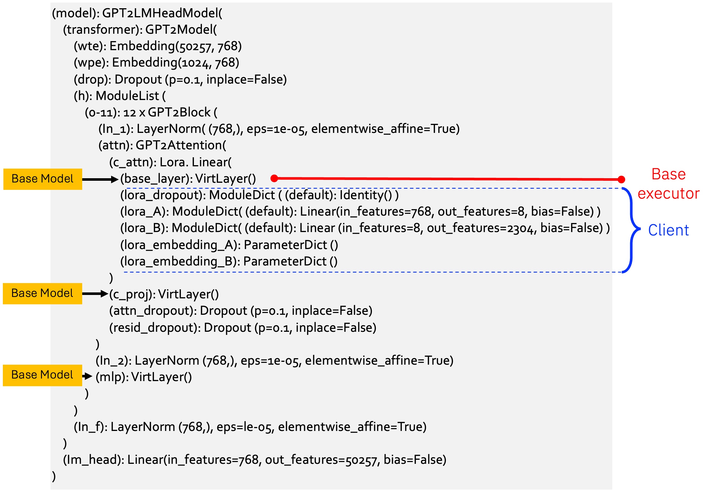Click the red horizontal connector line
The image size is (703, 493).
point(447,179)
